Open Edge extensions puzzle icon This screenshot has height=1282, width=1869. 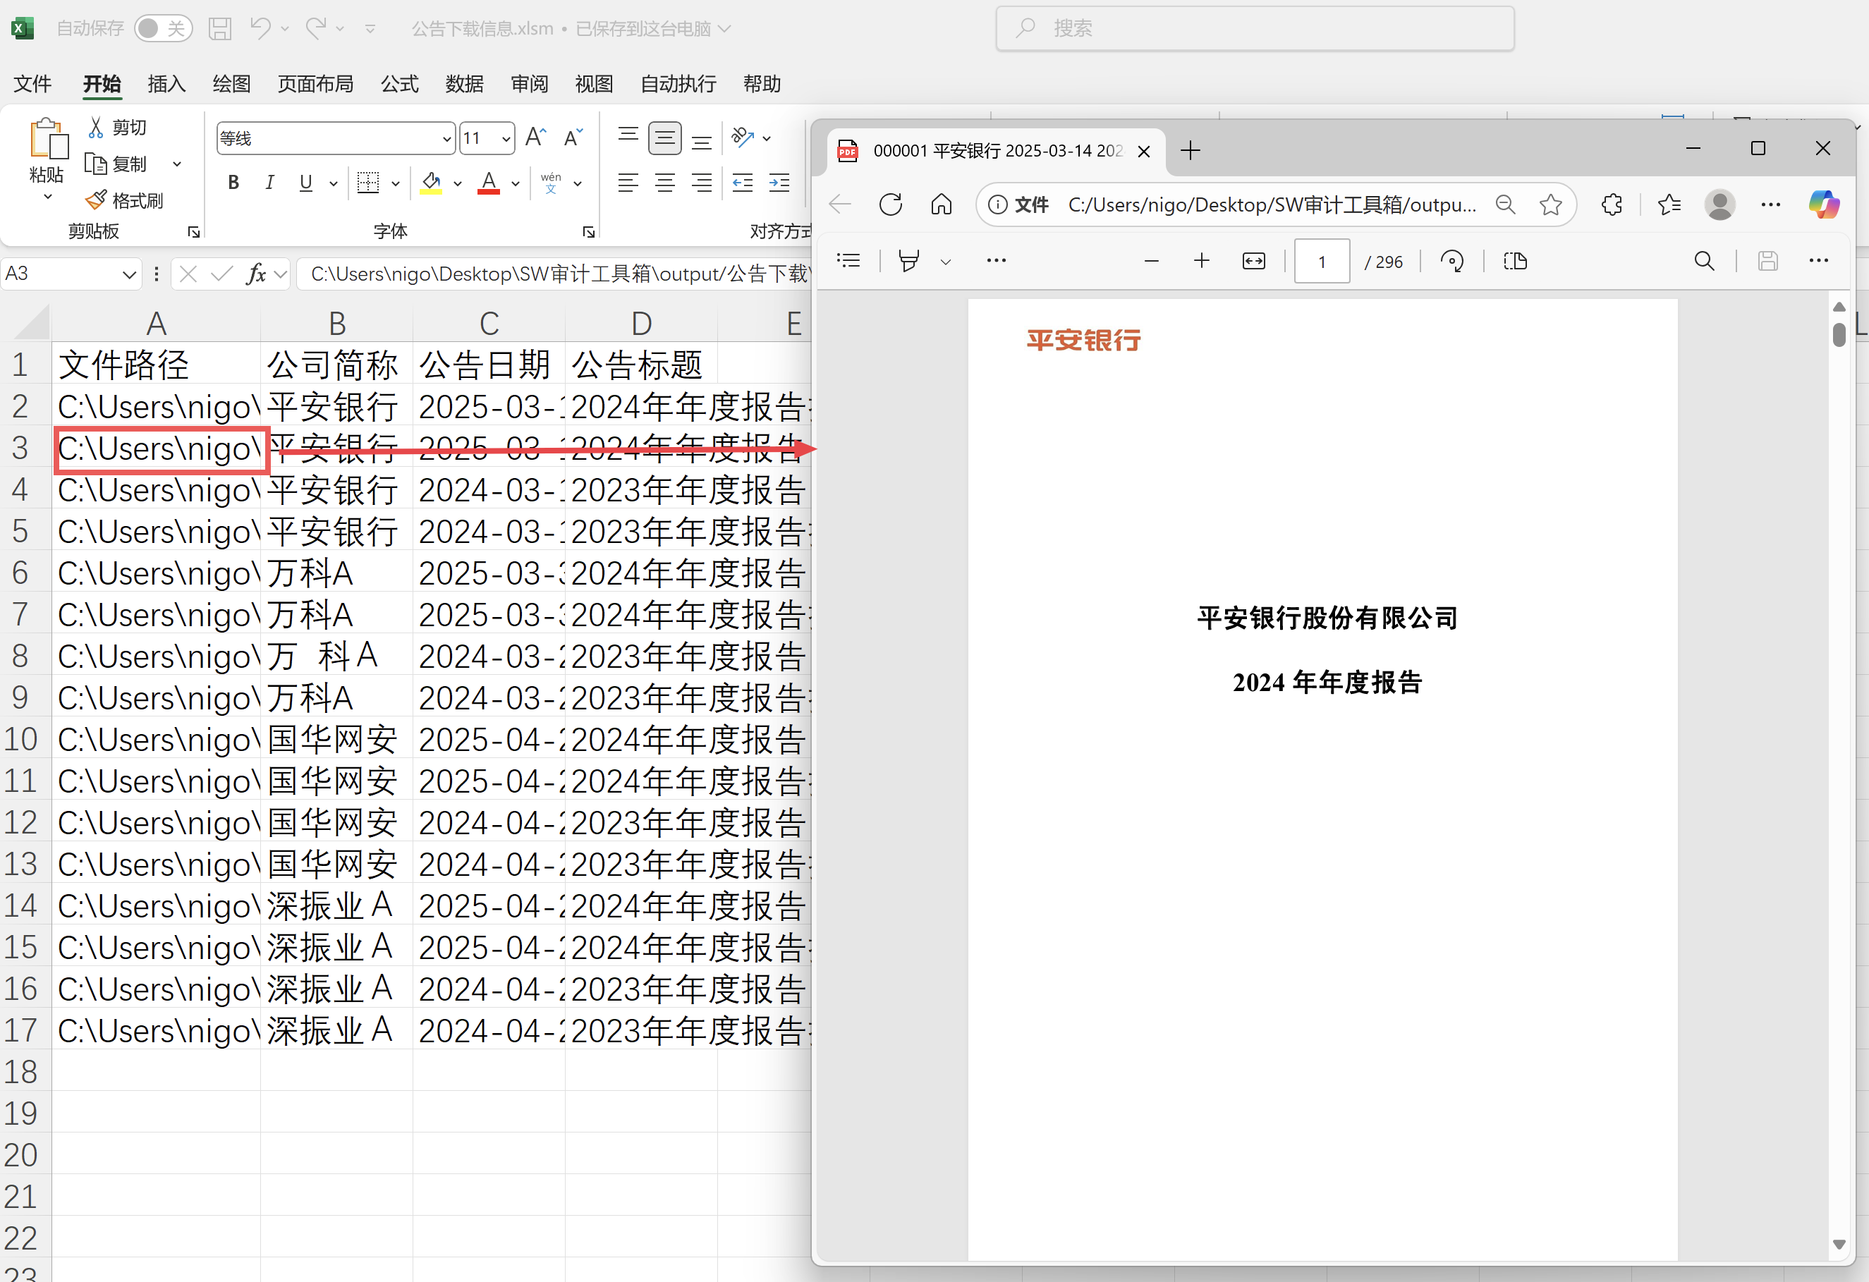(1612, 204)
